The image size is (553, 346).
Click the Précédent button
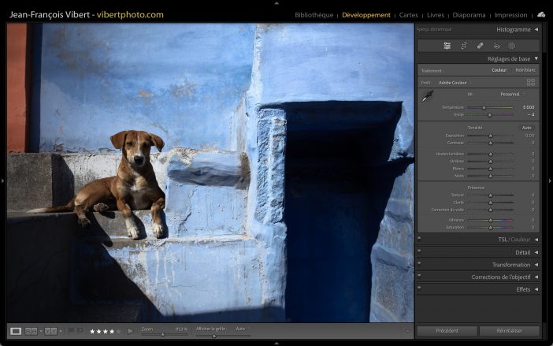(447, 331)
